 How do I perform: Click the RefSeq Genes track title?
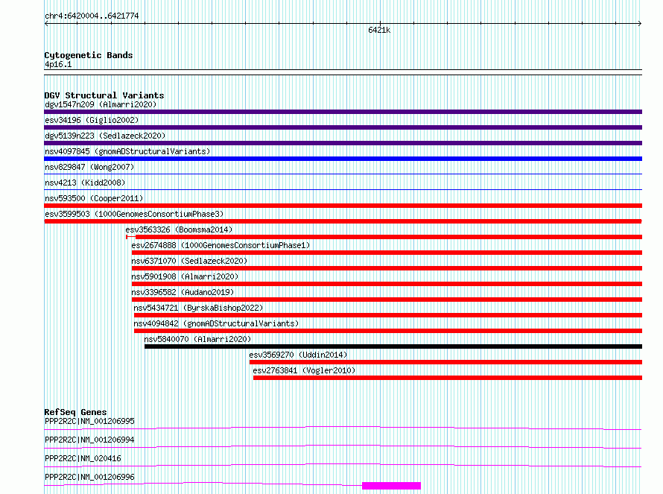(x=75, y=412)
